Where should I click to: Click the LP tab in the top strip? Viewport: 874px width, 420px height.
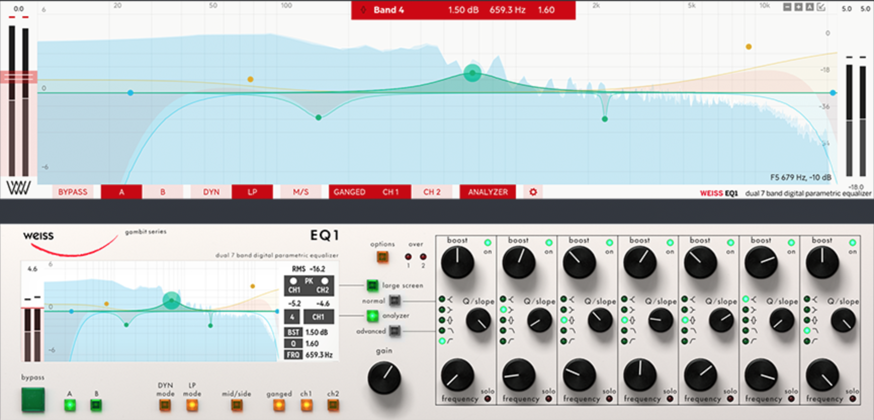(x=252, y=192)
